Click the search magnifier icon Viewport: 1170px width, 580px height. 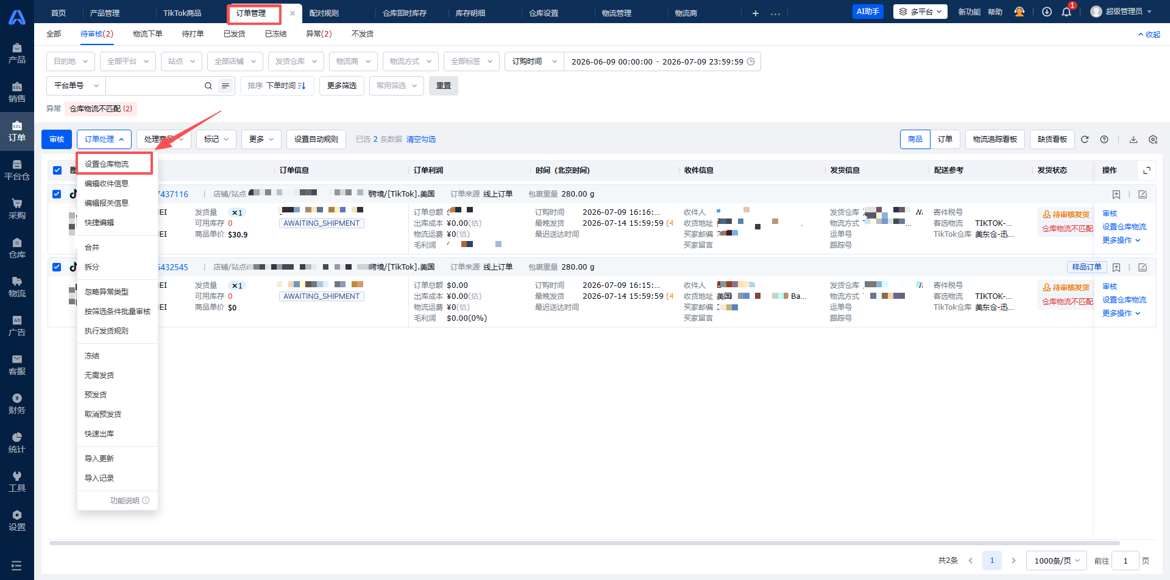208,86
